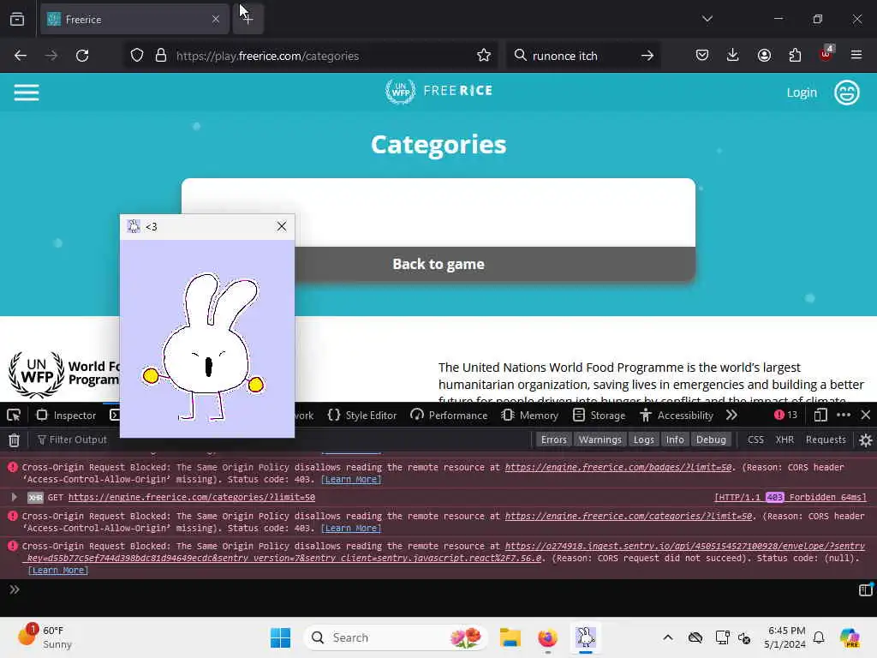Switch to Memory tab

530,416
